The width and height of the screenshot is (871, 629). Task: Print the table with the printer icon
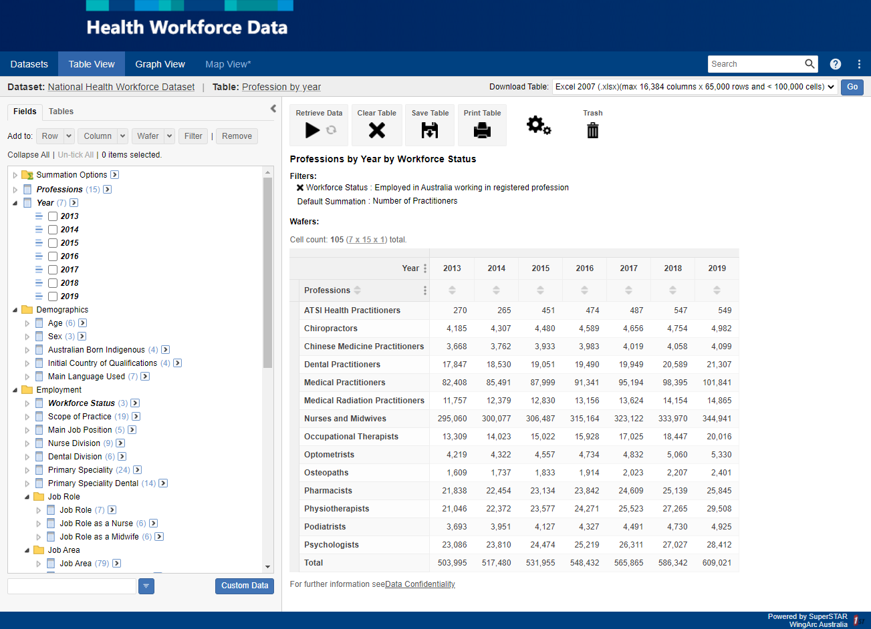click(482, 130)
